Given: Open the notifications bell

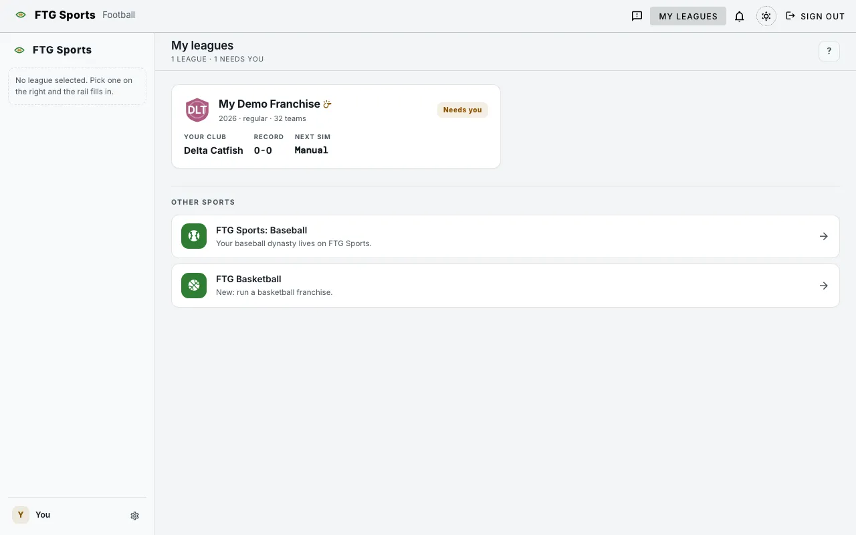Looking at the screenshot, I should click(x=740, y=16).
